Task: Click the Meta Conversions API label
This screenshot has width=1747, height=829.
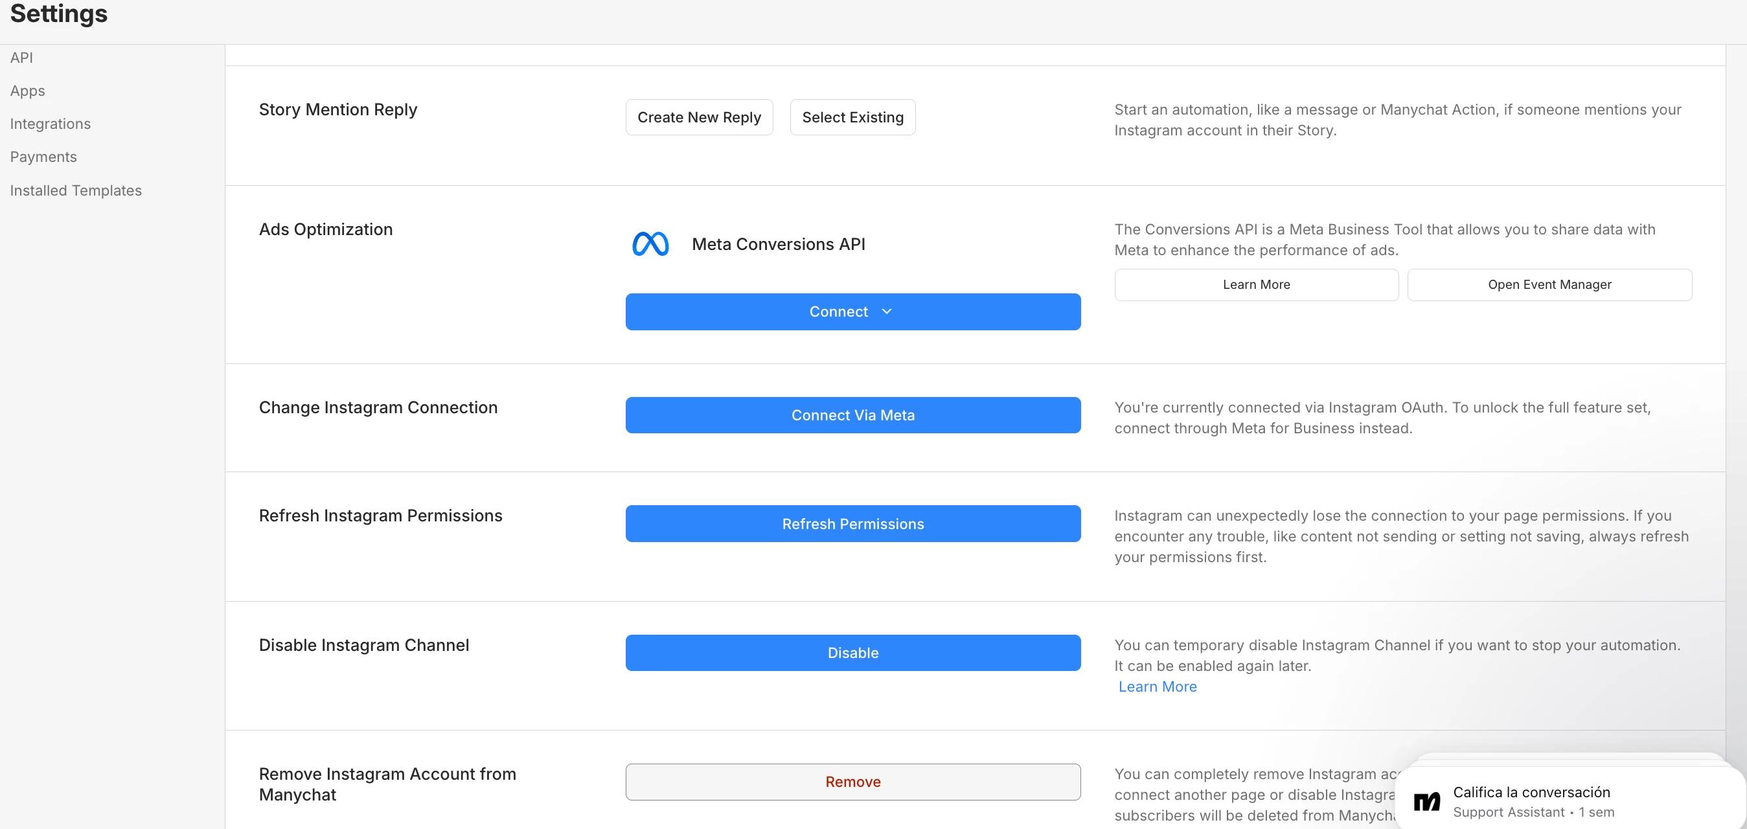Action: [778, 244]
